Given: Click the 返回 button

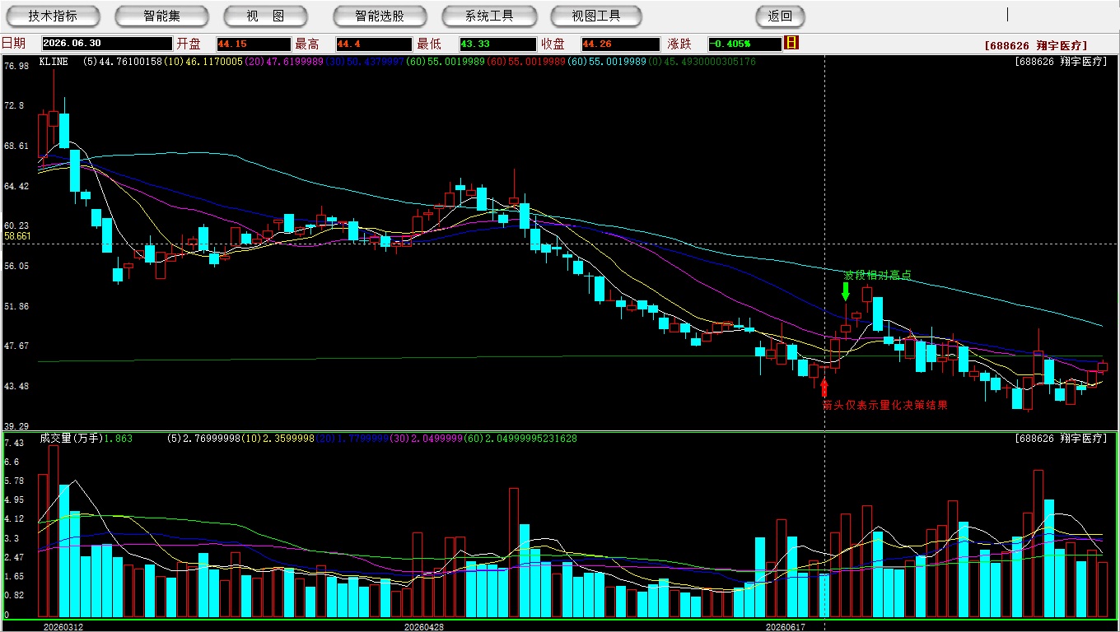Looking at the screenshot, I should [780, 16].
